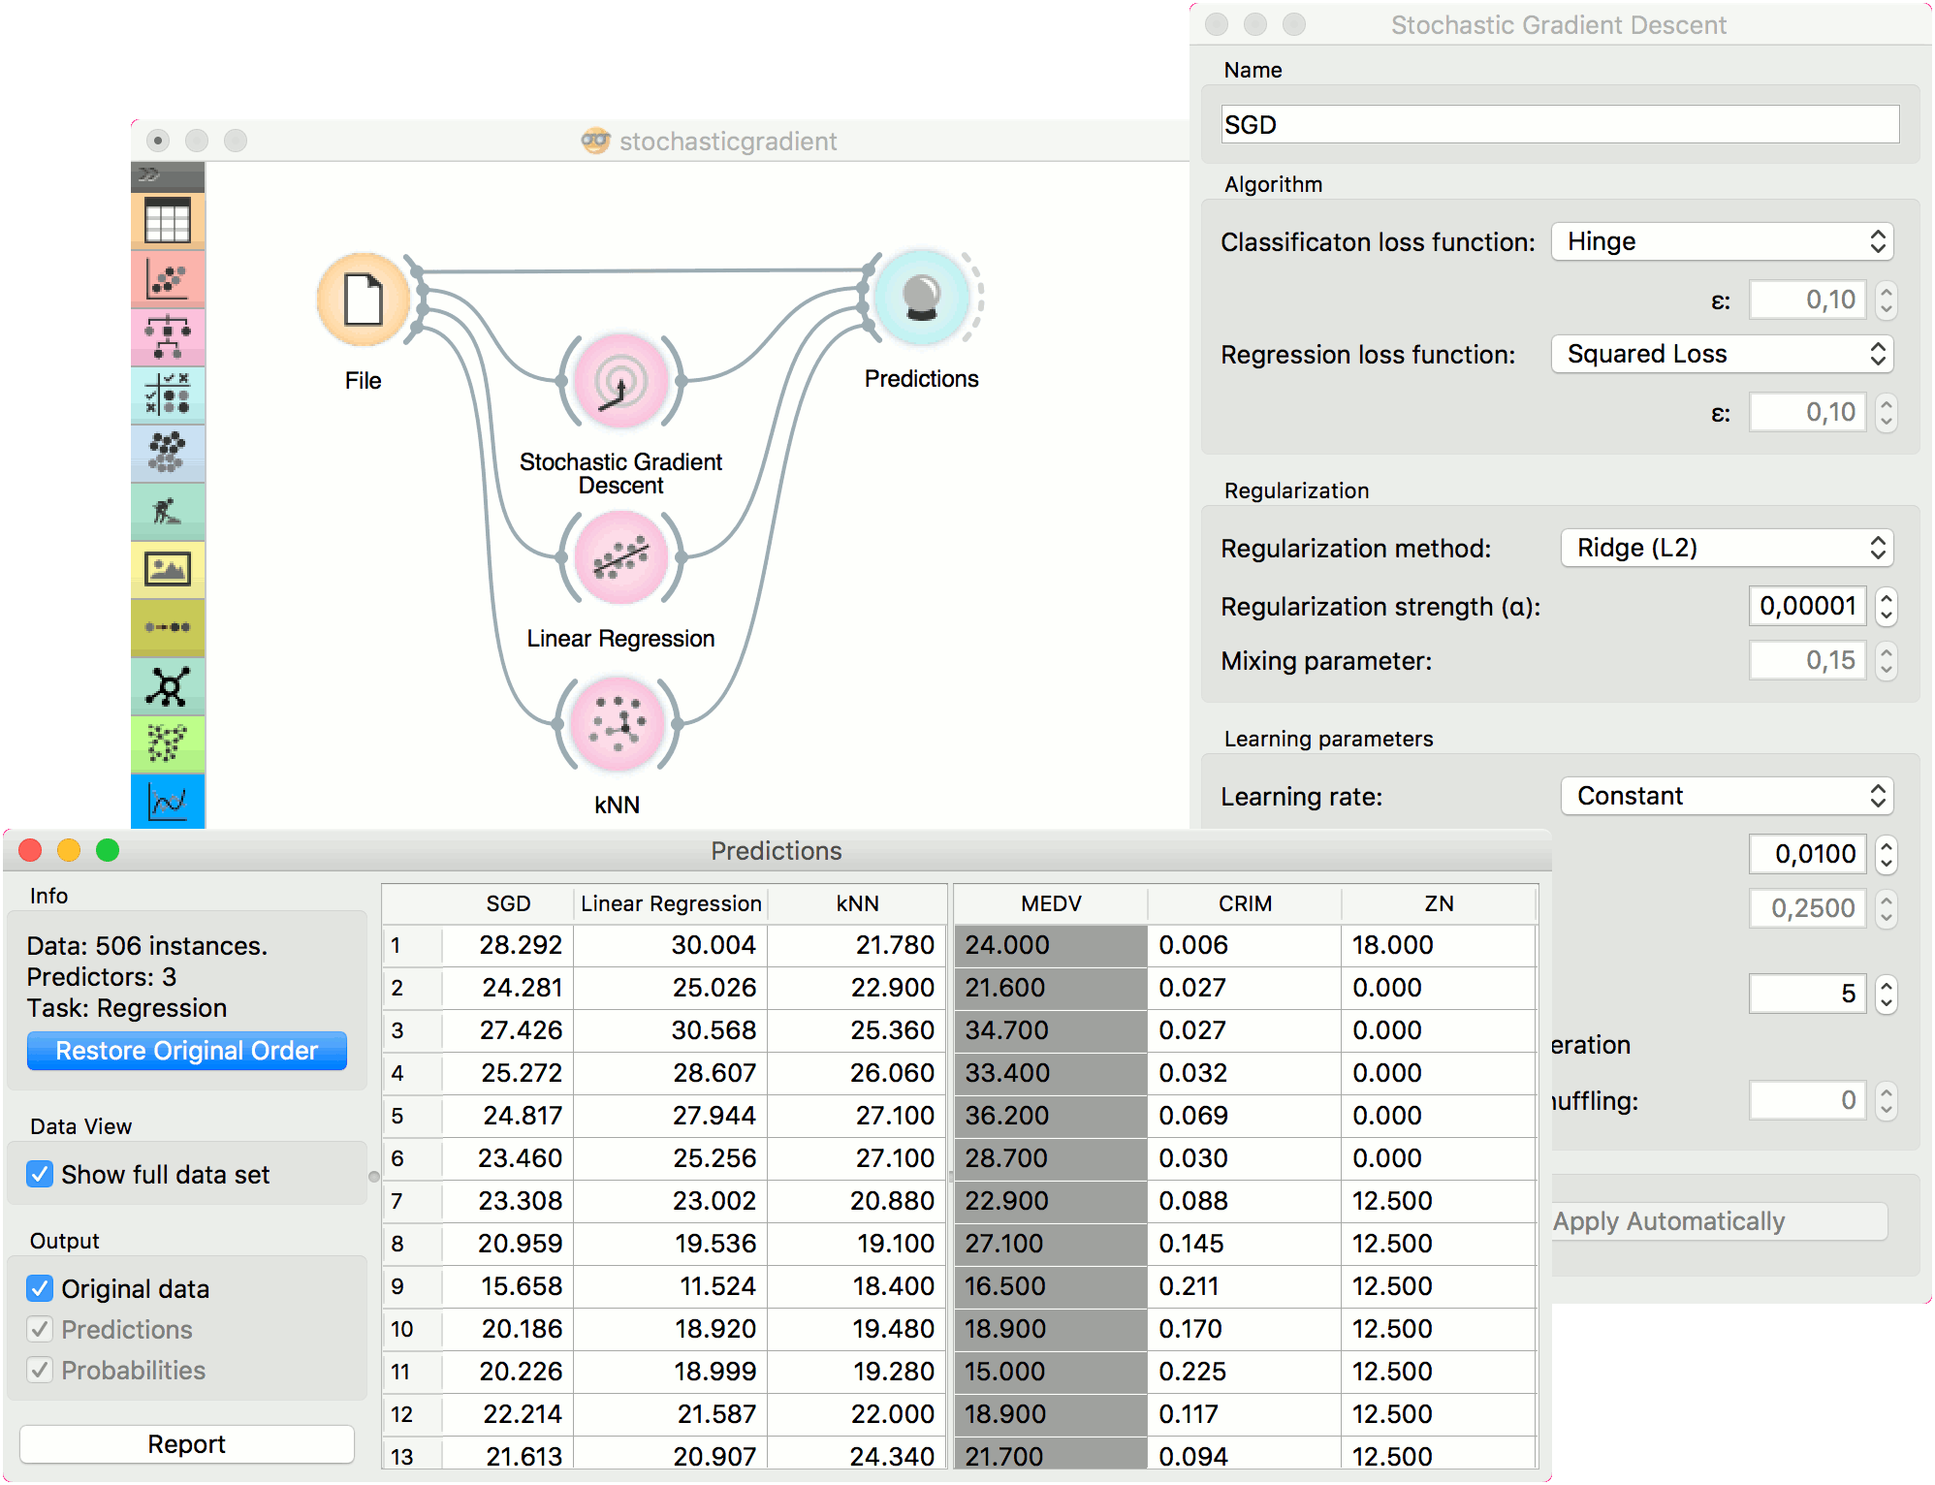The width and height of the screenshot is (1935, 1485).
Task: Select the Linear Regression widget node
Action: point(620,557)
